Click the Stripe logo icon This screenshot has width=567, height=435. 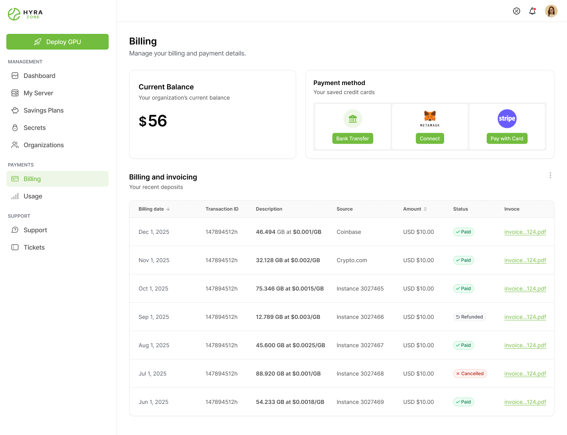coord(507,118)
